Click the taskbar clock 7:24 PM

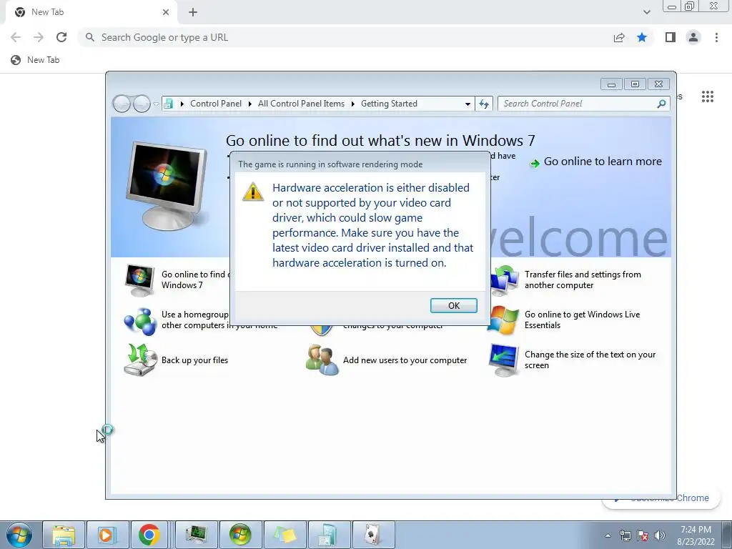696,535
